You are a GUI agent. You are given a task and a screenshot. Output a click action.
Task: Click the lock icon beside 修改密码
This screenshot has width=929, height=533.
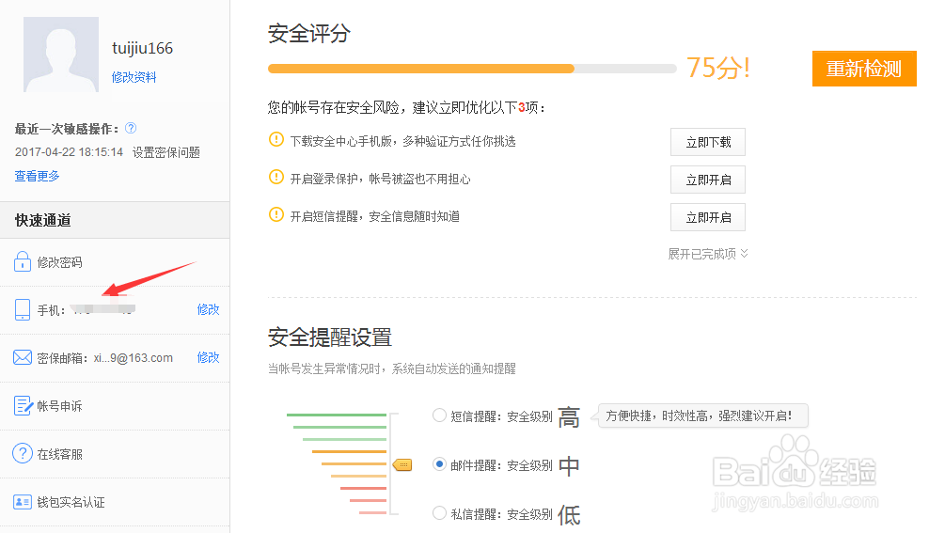[x=23, y=262]
